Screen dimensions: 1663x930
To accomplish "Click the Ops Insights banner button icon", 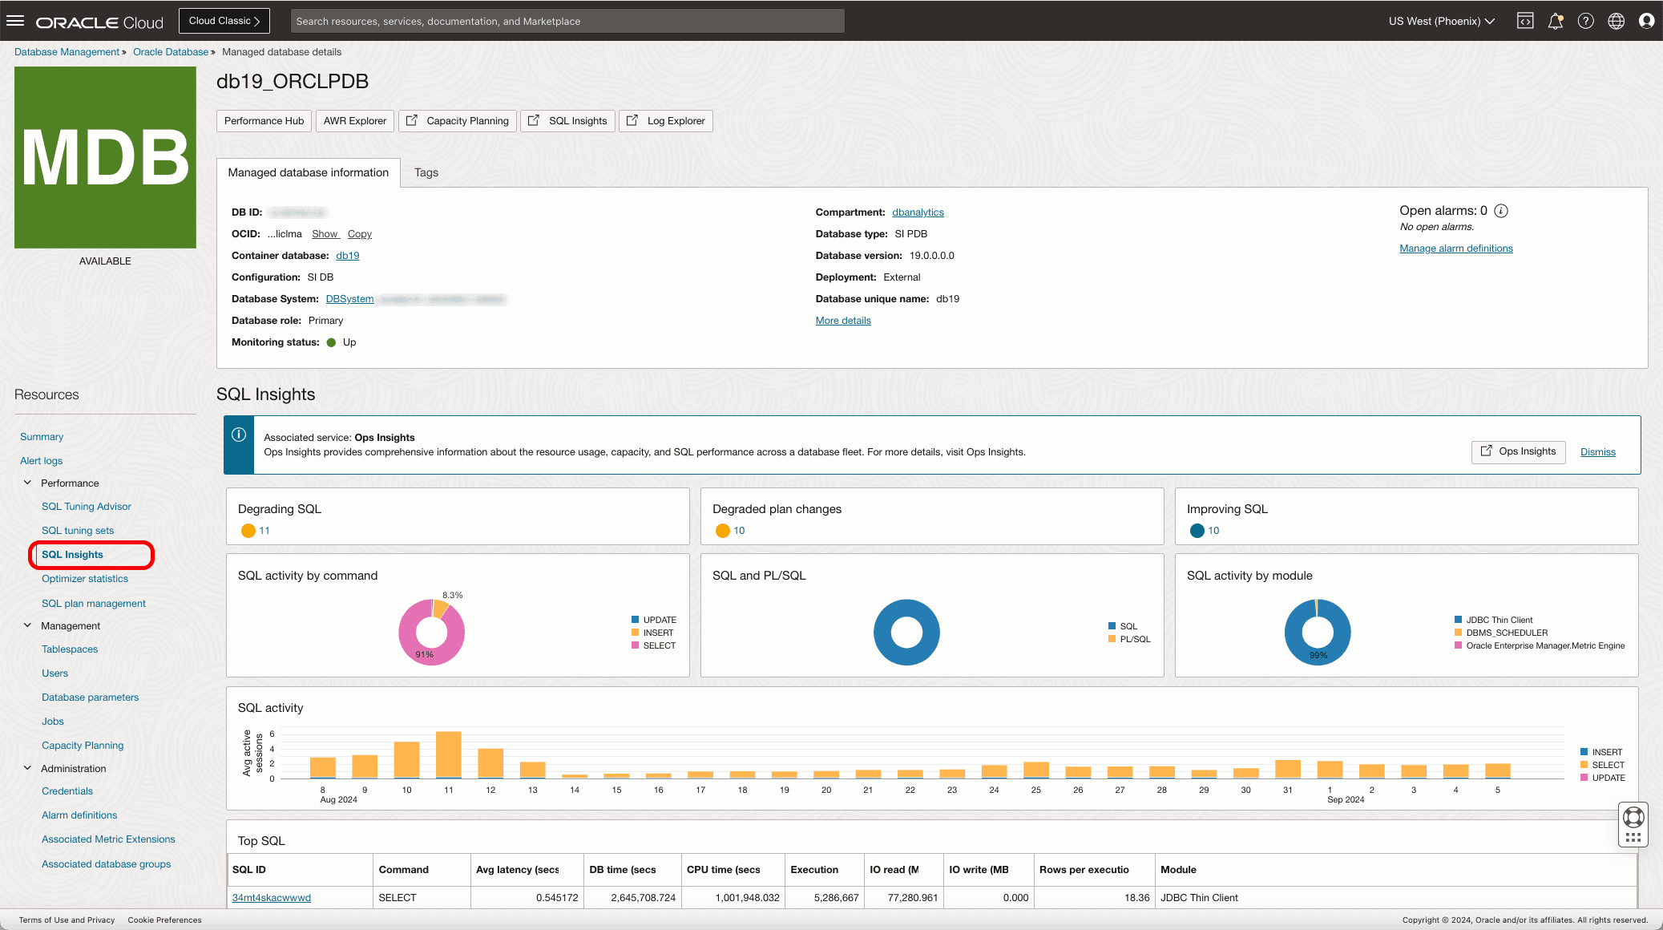I will 1487,451.
